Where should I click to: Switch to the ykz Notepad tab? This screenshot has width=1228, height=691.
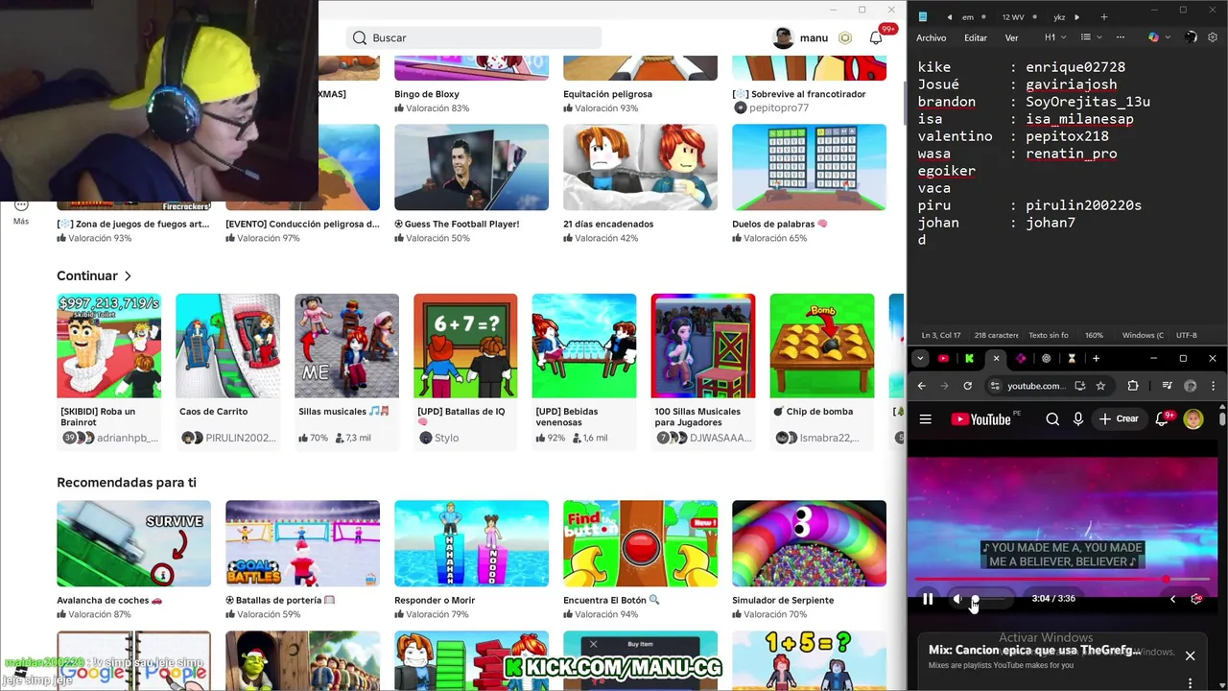(x=1060, y=16)
